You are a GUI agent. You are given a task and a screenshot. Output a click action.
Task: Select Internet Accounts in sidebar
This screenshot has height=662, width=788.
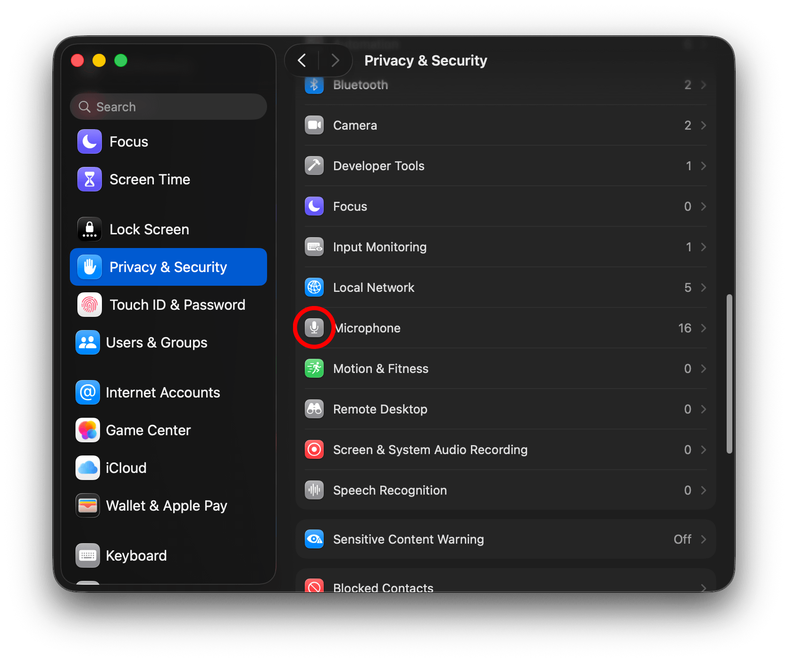click(x=168, y=392)
